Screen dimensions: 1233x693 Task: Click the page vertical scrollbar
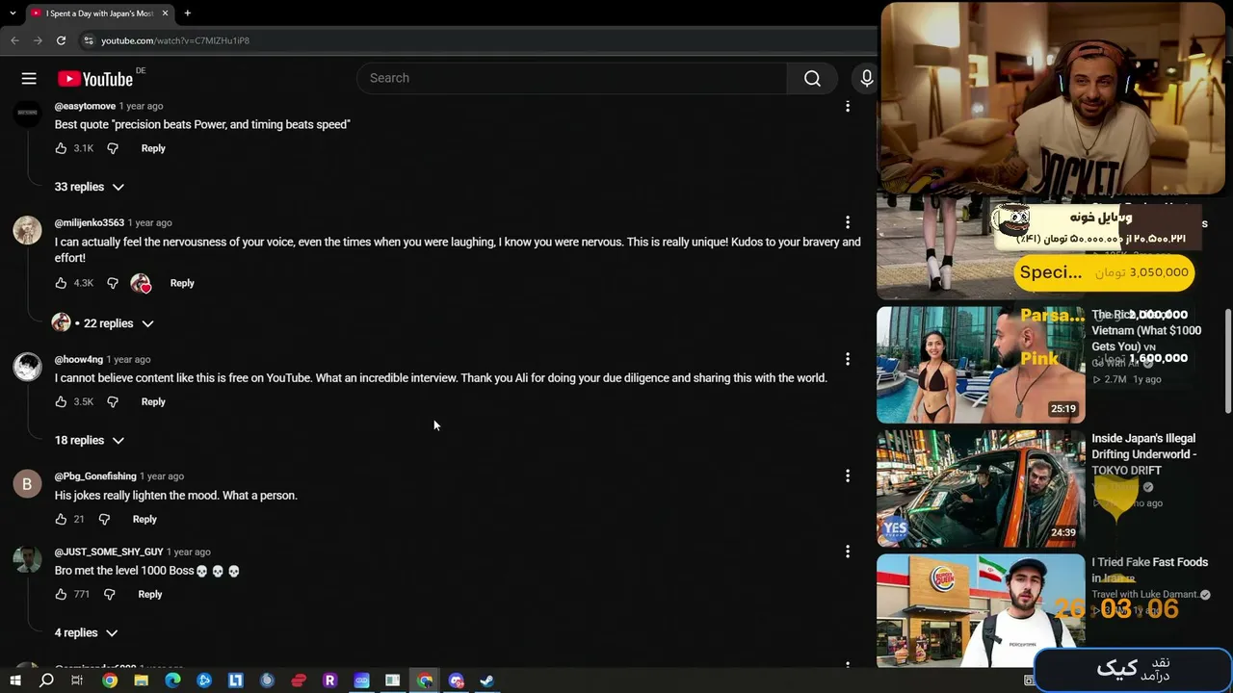tap(1227, 361)
